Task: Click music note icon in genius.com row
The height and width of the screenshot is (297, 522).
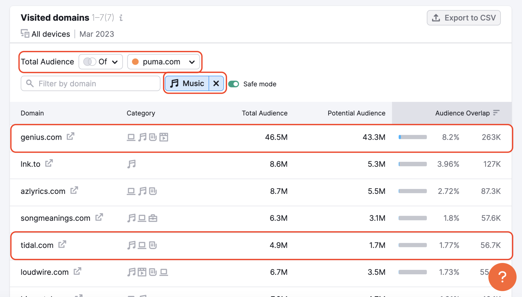Action: [x=142, y=137]
